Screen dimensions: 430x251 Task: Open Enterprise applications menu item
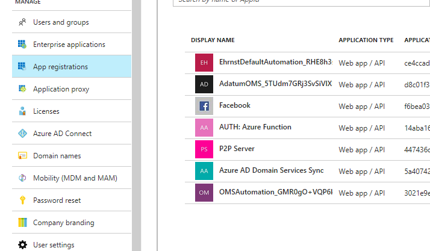pos(72,44)
